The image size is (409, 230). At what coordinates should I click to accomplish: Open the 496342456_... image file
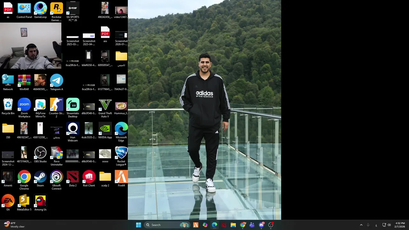105,11
